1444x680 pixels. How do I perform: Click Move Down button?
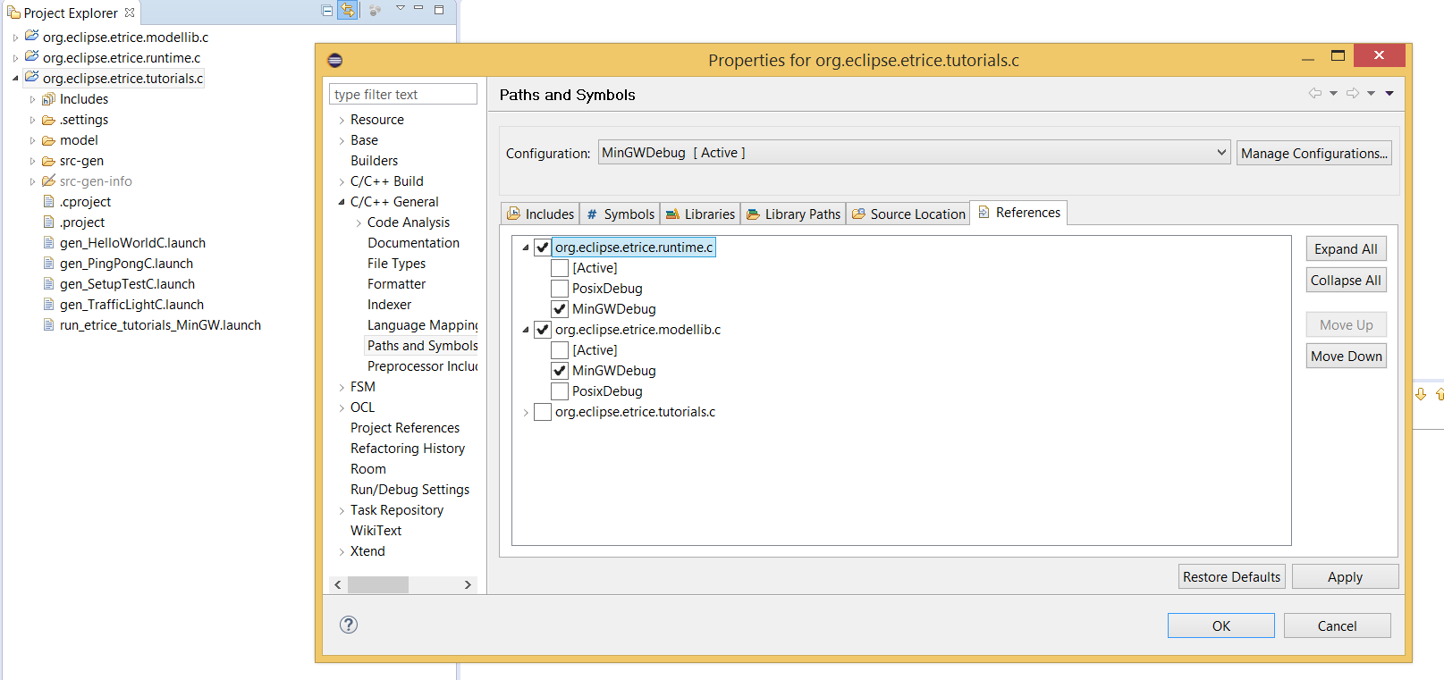coord(1346,356)
